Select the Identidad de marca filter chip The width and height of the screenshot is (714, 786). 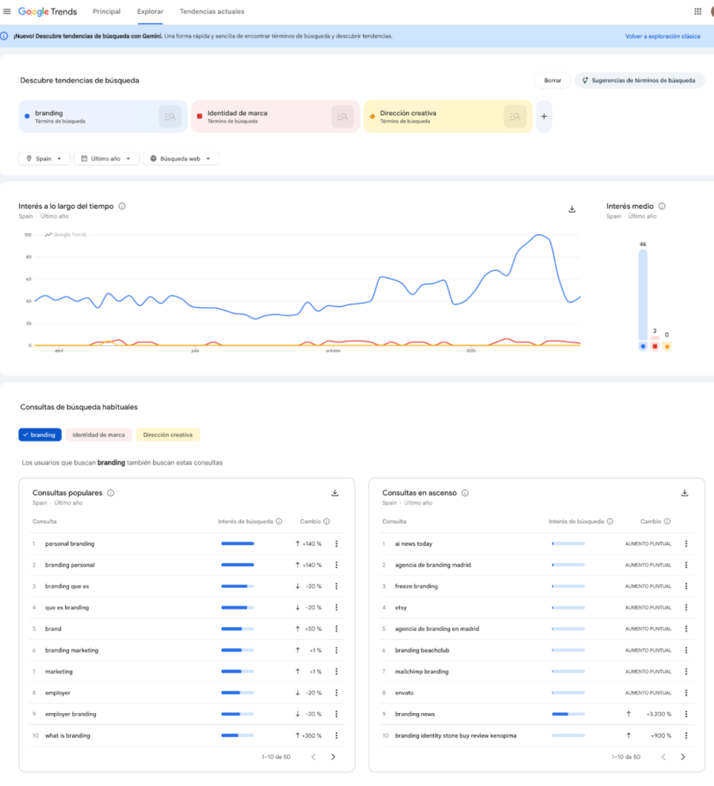tap(98, 434)
